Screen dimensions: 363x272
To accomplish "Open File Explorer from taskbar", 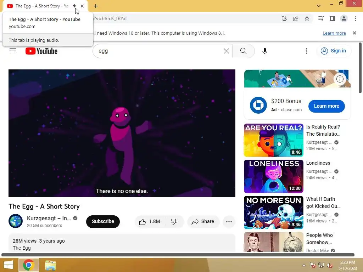I will [50, 265].
